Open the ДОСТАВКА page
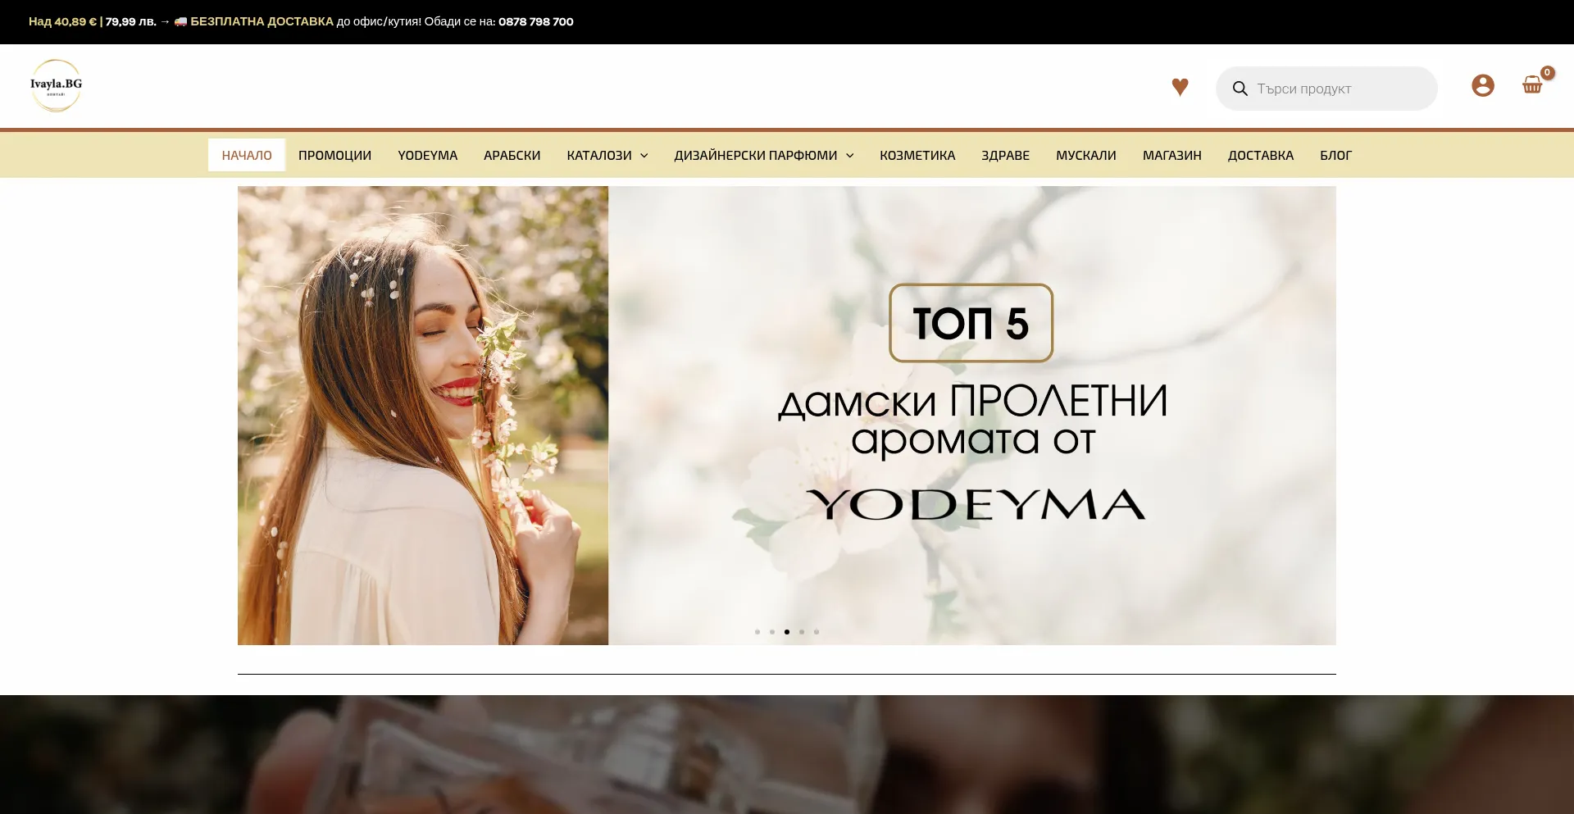Image resolution: width=1574 pixels, height=814 pixels. point(1260,155)
